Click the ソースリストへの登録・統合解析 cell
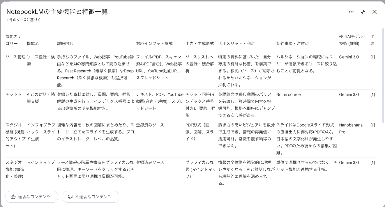The height and width of the screenshot is (207, 385). [x=199, y=64]
